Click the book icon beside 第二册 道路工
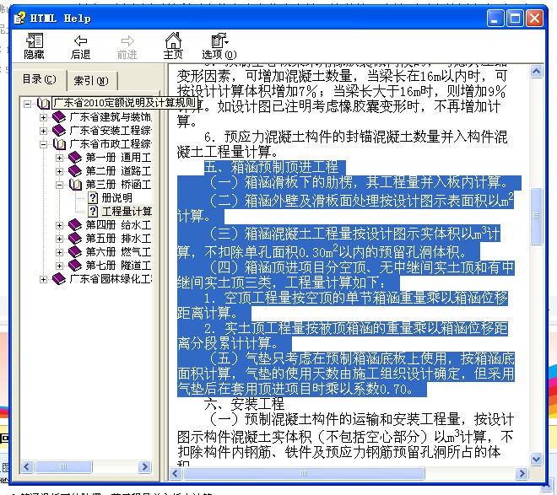The image size is (557, 495). [75, 170]
